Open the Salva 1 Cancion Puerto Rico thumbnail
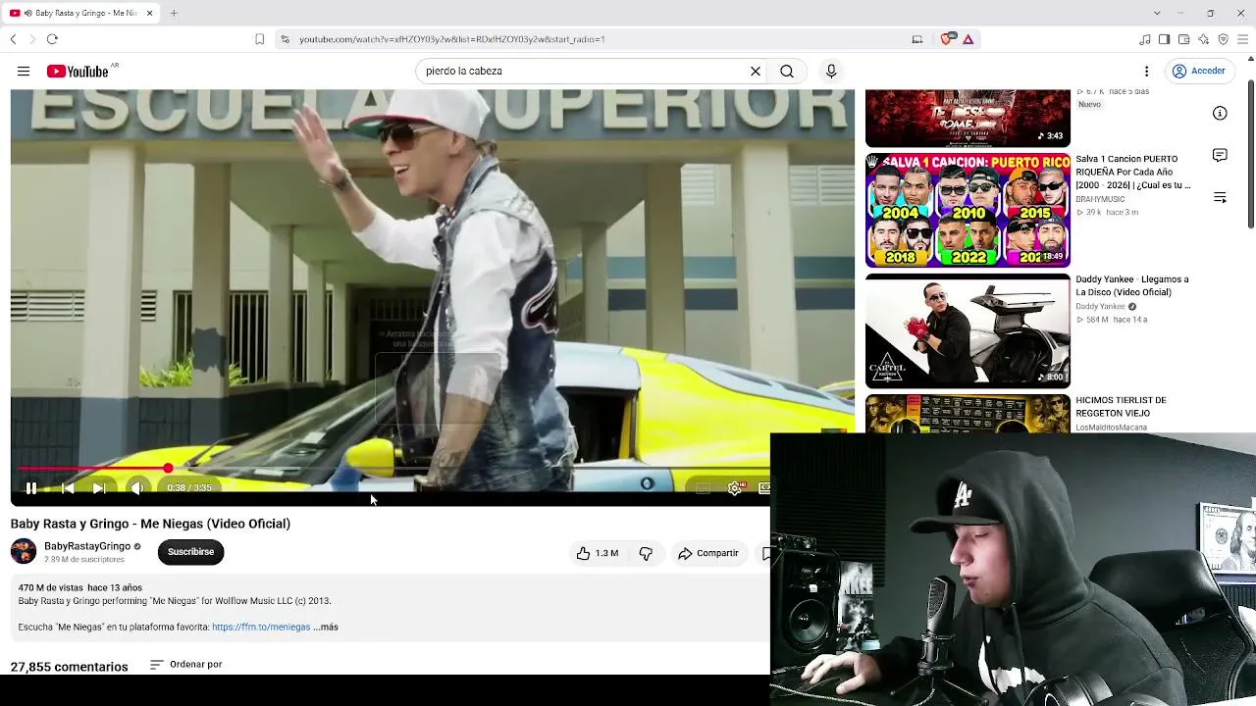1256x706 pixels. click(968, 210)
